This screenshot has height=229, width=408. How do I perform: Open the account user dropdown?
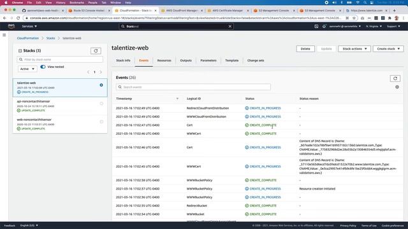tap(345, 26)
